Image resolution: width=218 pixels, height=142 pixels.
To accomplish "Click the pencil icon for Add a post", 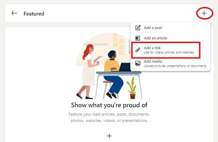I will click(x=138, y=28).
